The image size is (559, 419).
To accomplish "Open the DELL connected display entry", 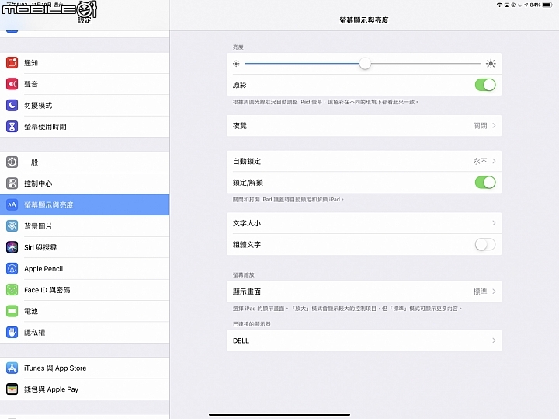I will click(364, 340).
